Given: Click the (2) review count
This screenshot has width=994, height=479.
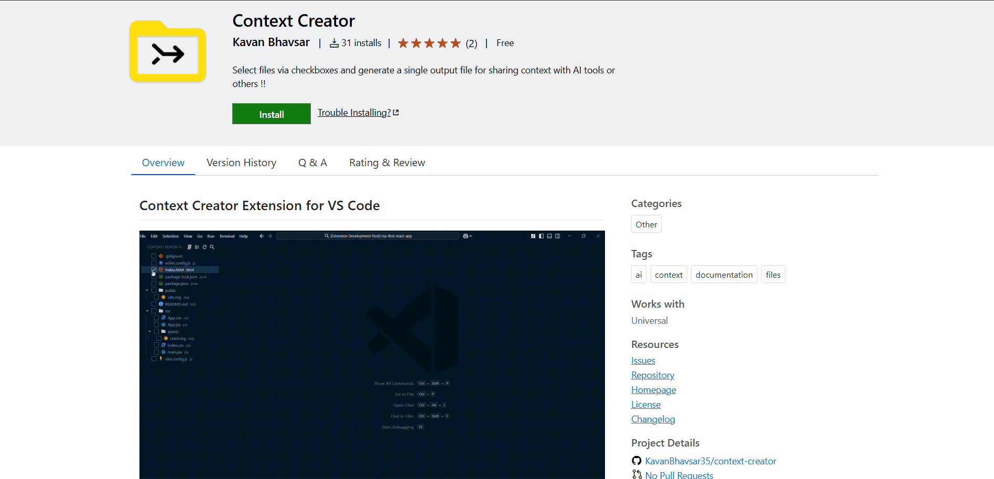Looking at the screenshot, I should pos(471,43).
